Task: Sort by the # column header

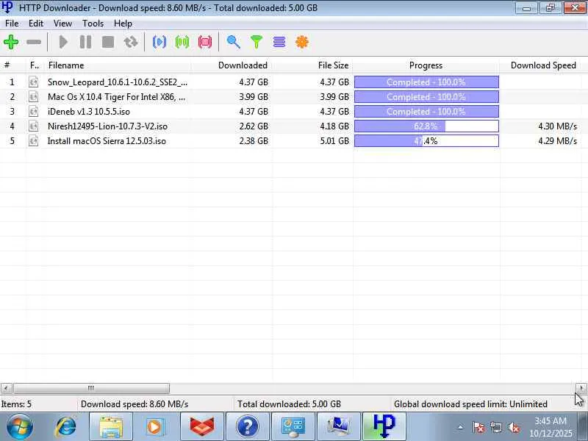Action: click(x=13, y=65)
